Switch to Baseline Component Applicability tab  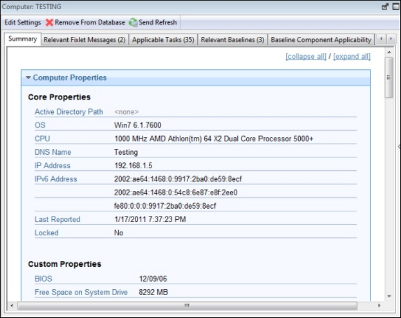321,40
